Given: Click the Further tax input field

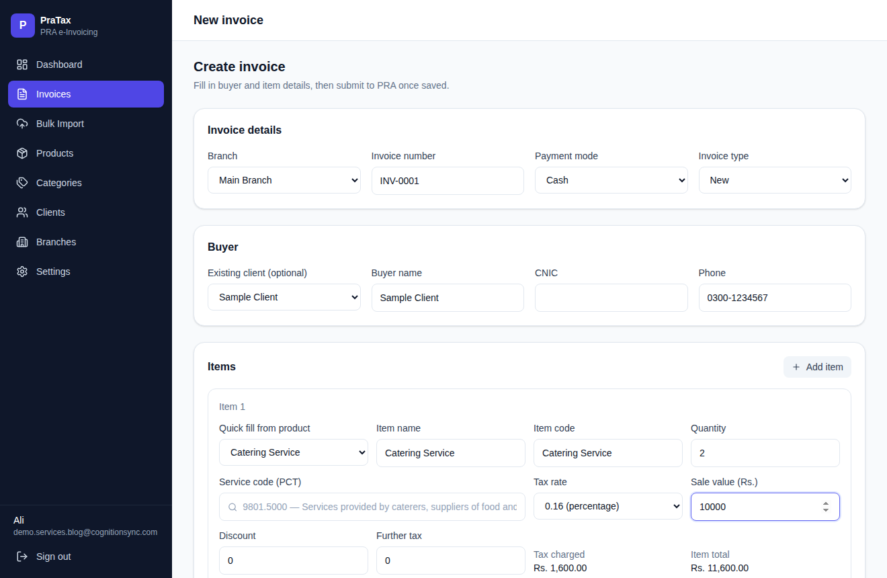Looking at the screenshot, I should point(451,561).
